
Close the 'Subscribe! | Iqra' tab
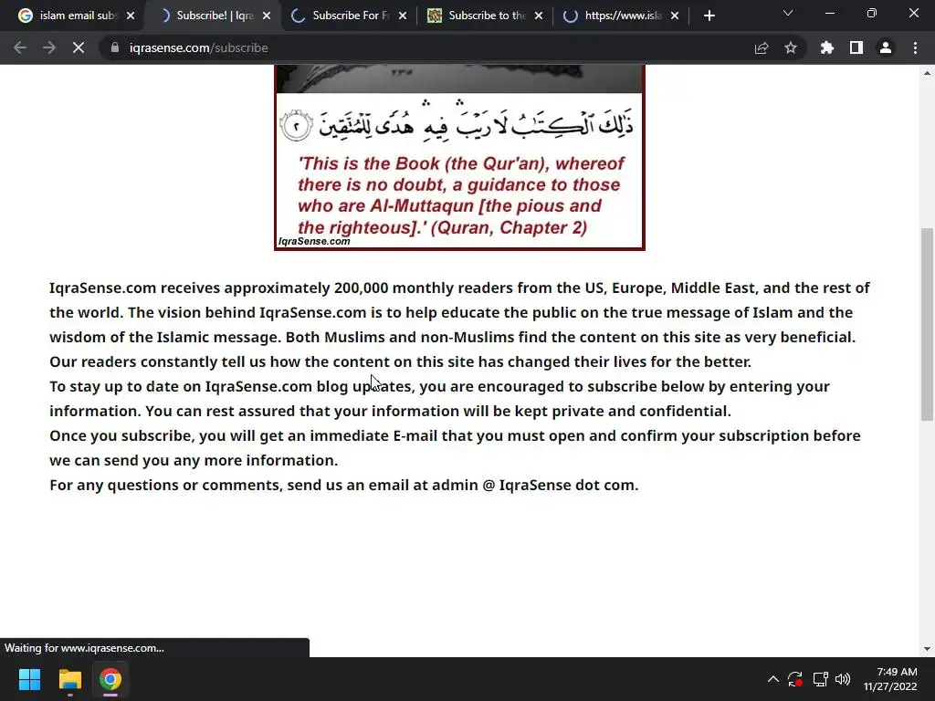(x=267, y=16)
